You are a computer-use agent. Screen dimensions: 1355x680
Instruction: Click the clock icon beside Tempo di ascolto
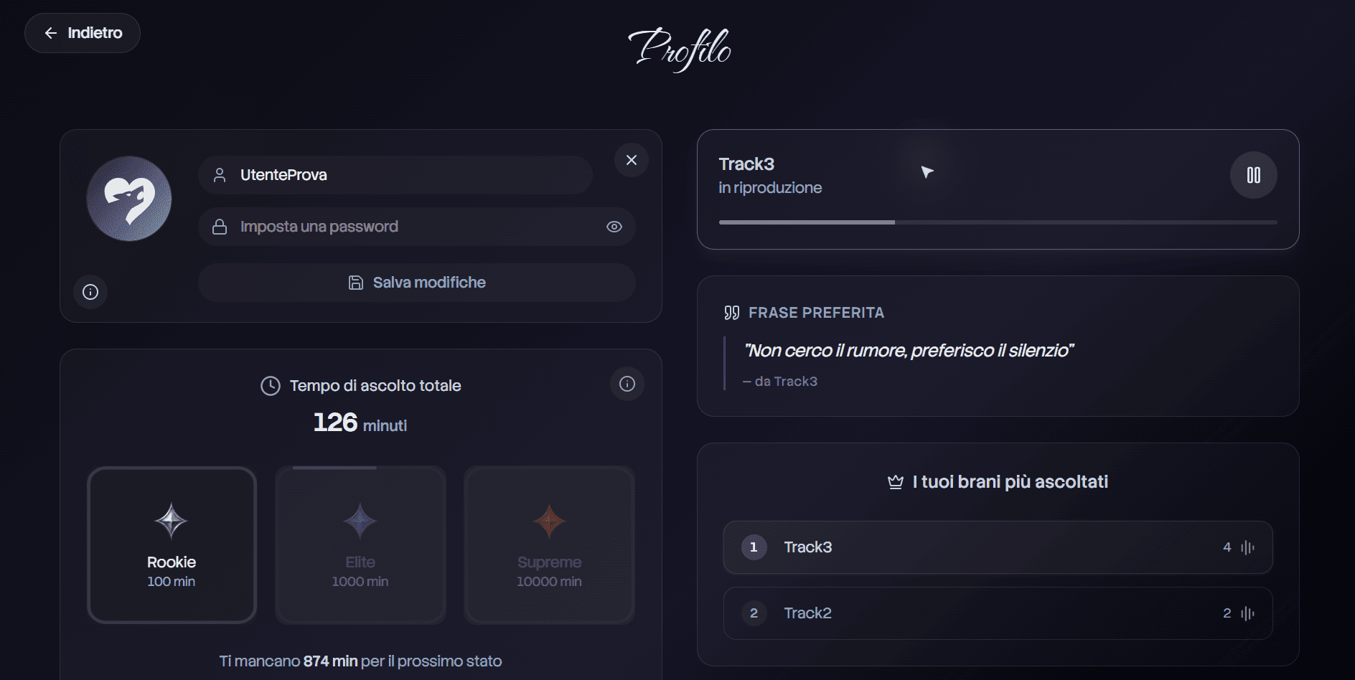(271, 386)
